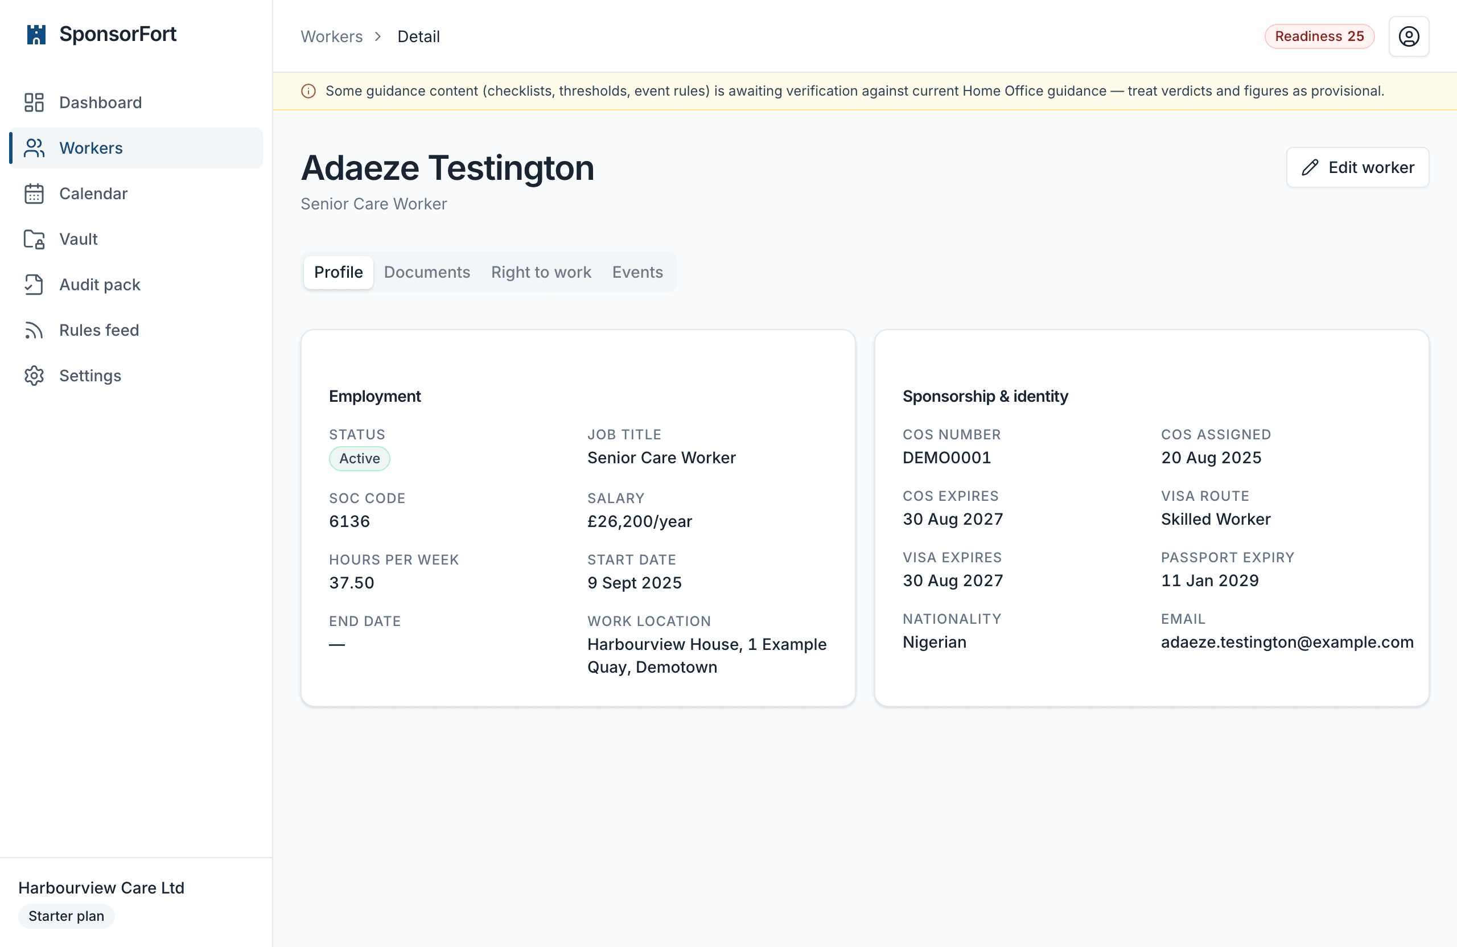Click the email adaeze.testington@example.com
The image size is (1457, 947).
pyautogui.click(x=1287, y=641)
